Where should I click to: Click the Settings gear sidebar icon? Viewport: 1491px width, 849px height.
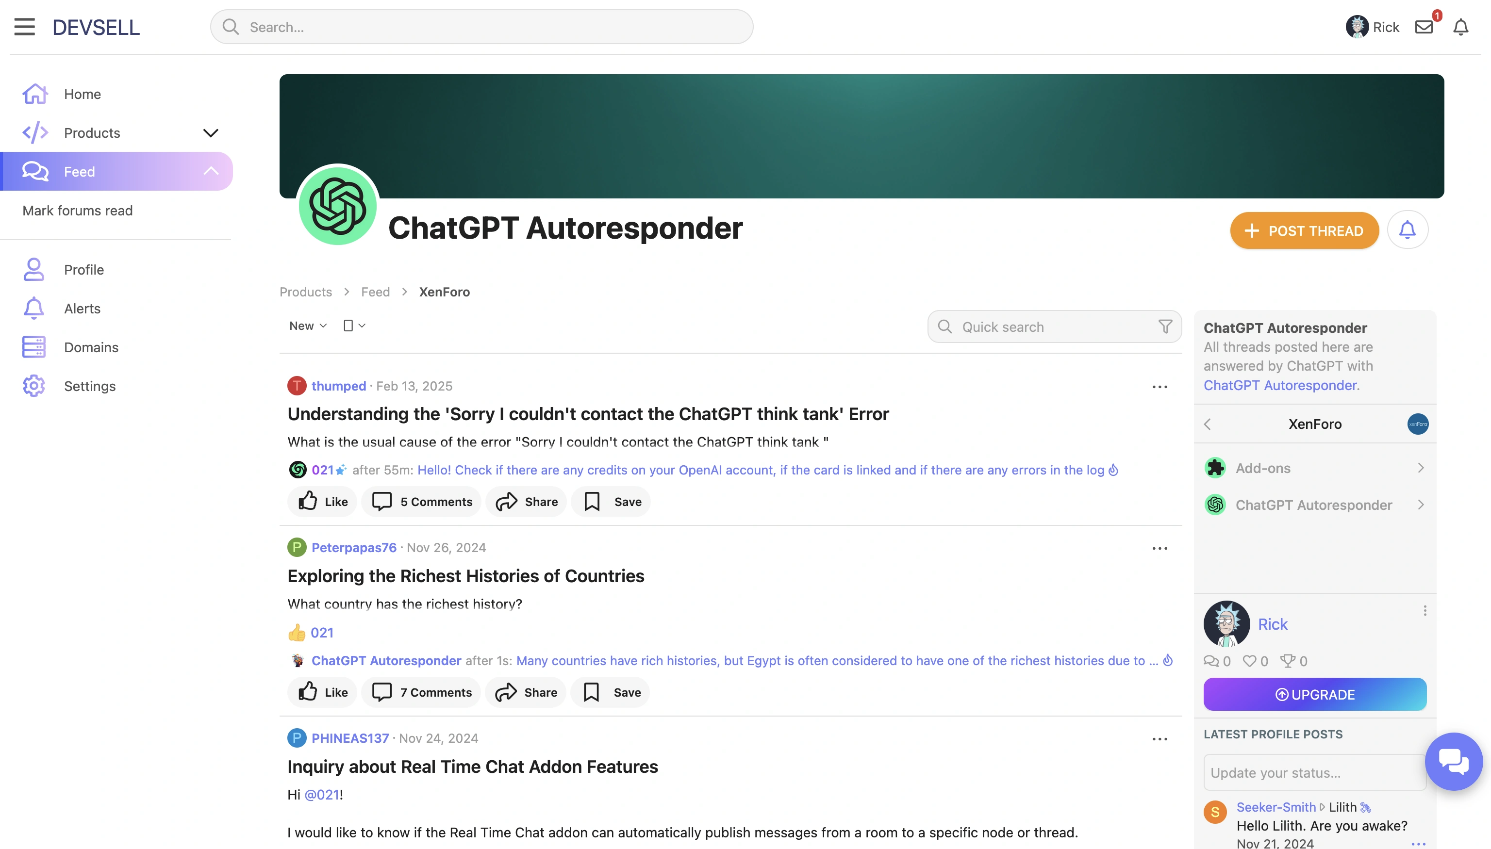click(x=34, y=385)
